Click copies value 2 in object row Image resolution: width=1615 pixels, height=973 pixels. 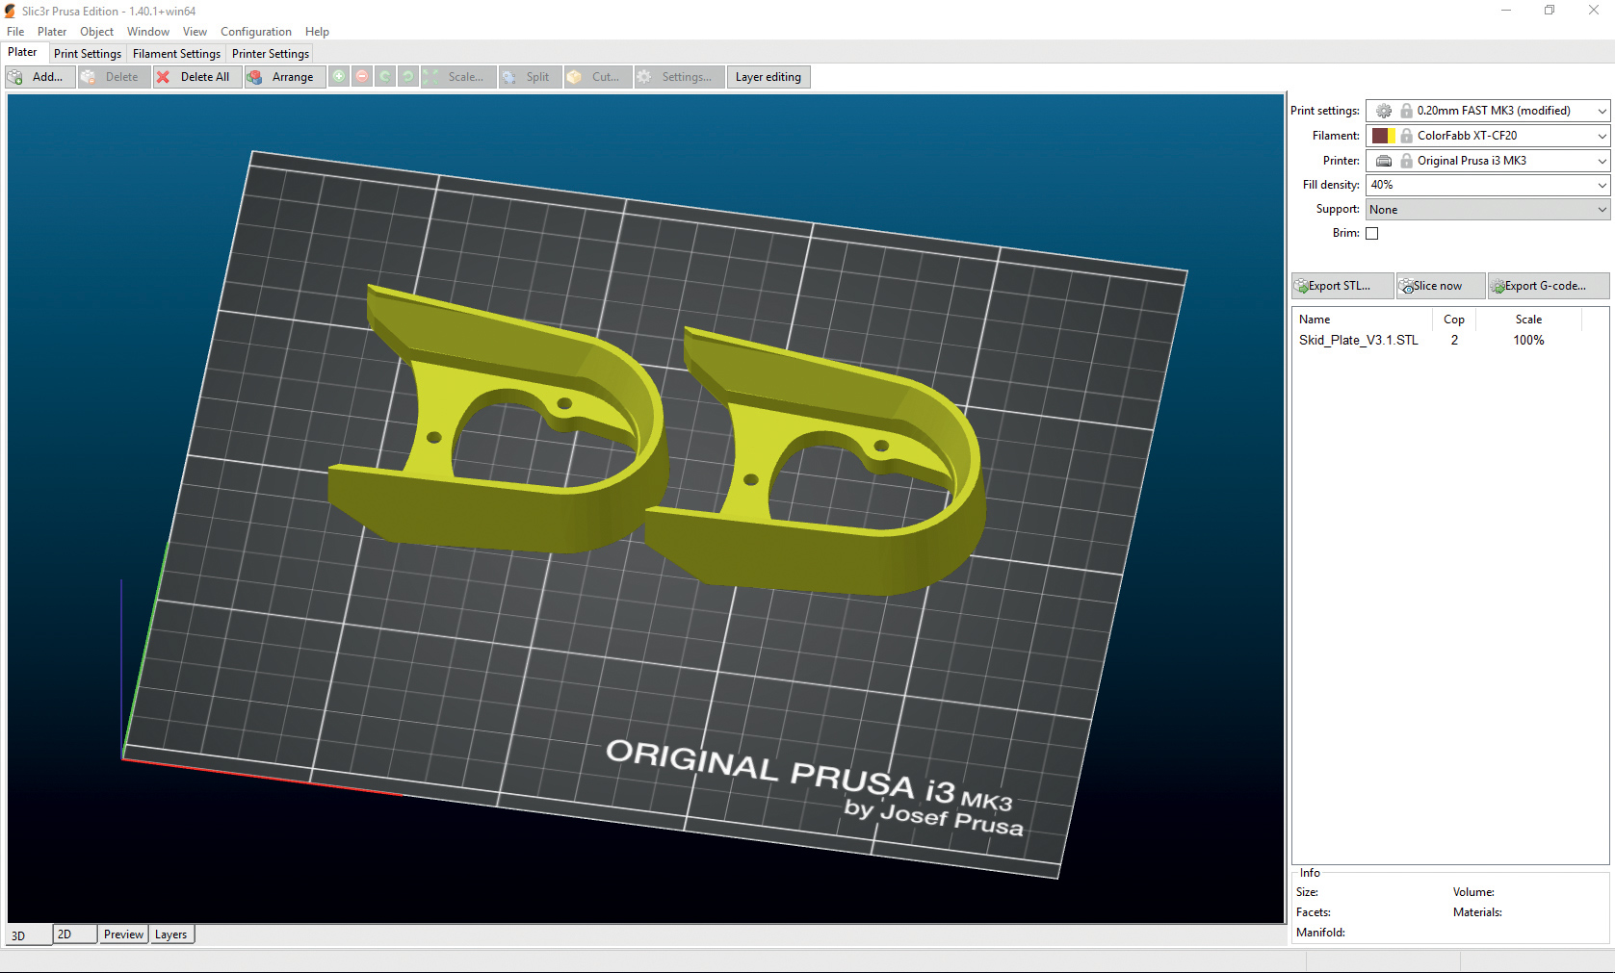[1454, 341]
